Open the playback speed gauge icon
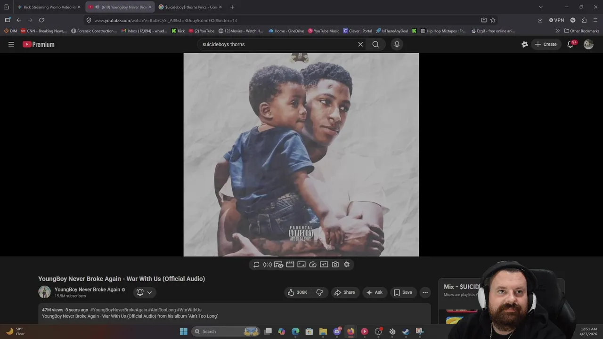The height and width of the screenshot is (339, 603). coord(313,265)
